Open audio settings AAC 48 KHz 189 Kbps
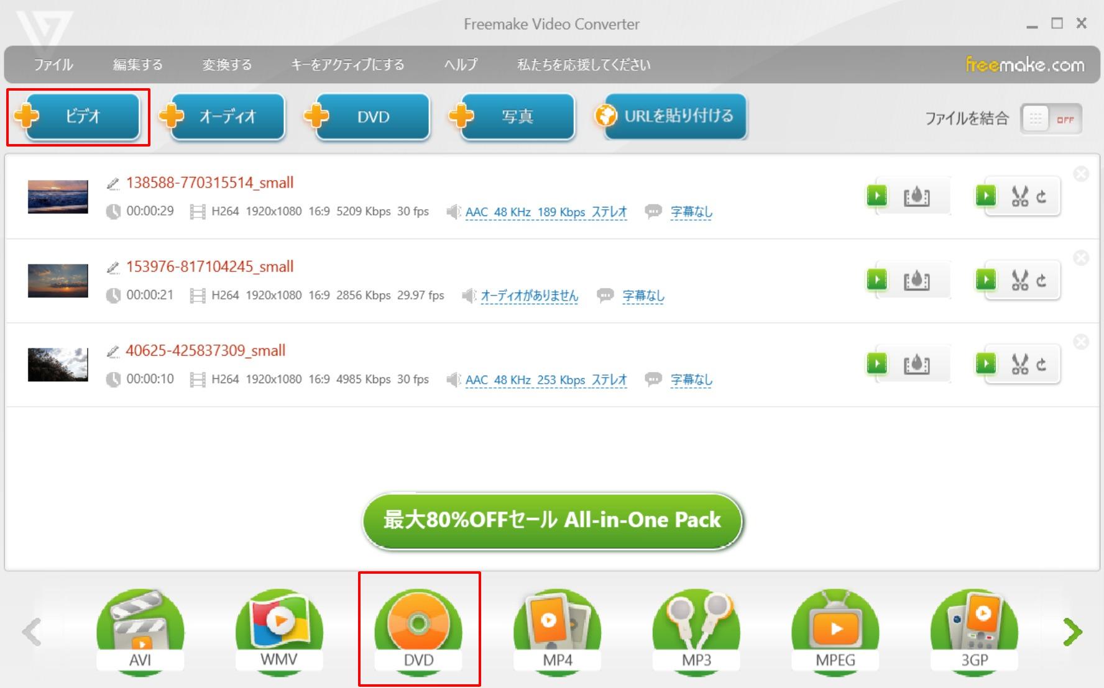 [x=546, y=212]
